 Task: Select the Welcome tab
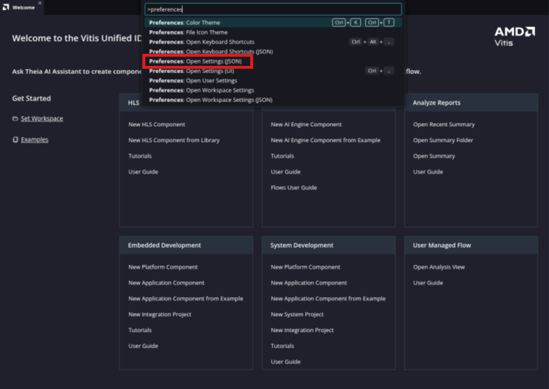tap(22, 7)
